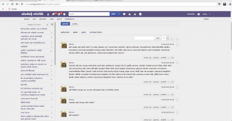Click the ara search button

pos(158,38)
